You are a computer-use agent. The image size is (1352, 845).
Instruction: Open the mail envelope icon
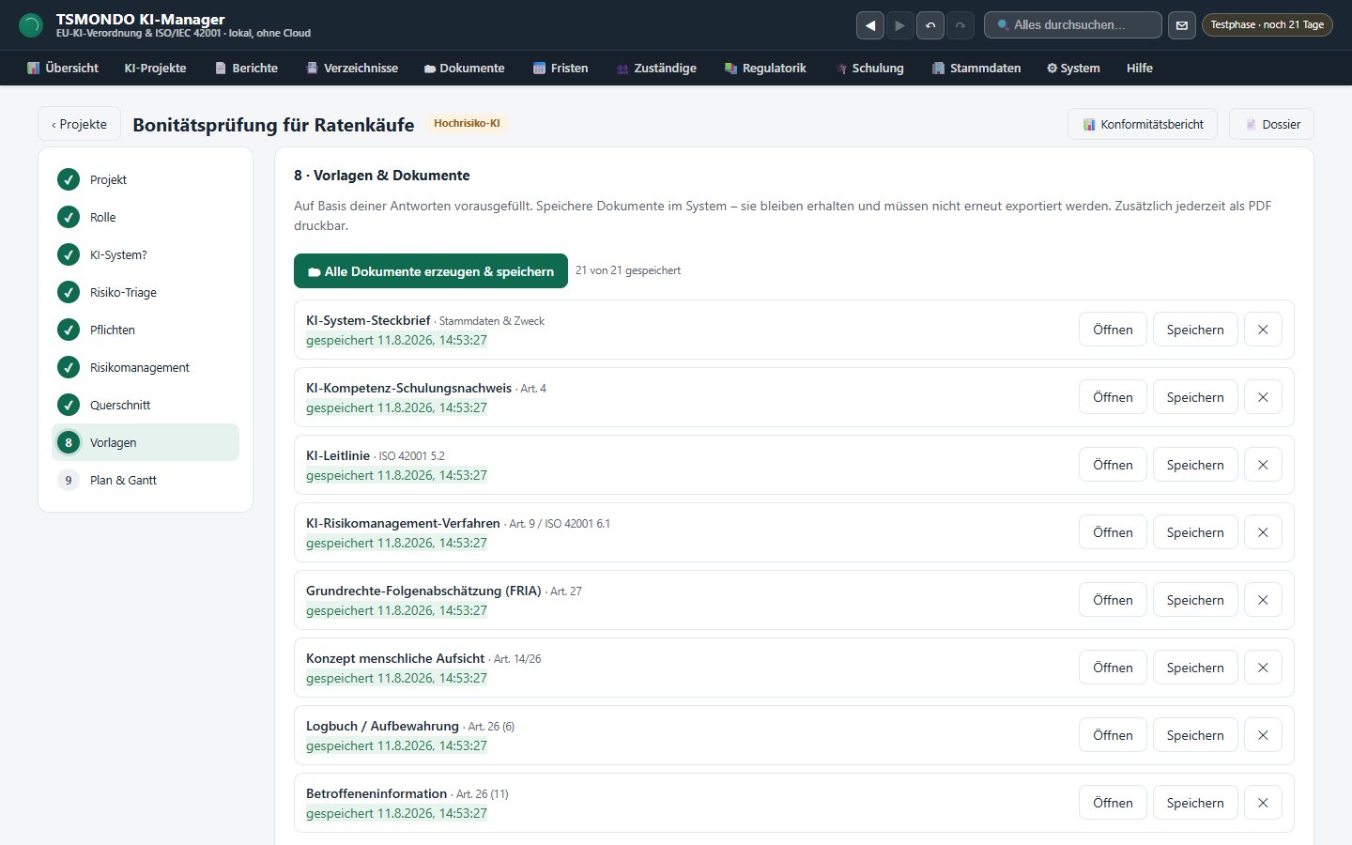tap(1182, 25)
